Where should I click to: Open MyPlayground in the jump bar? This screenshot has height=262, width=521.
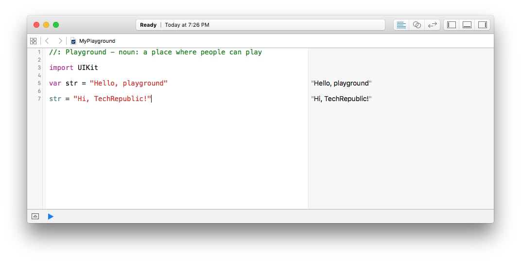[x=97, y=41]
